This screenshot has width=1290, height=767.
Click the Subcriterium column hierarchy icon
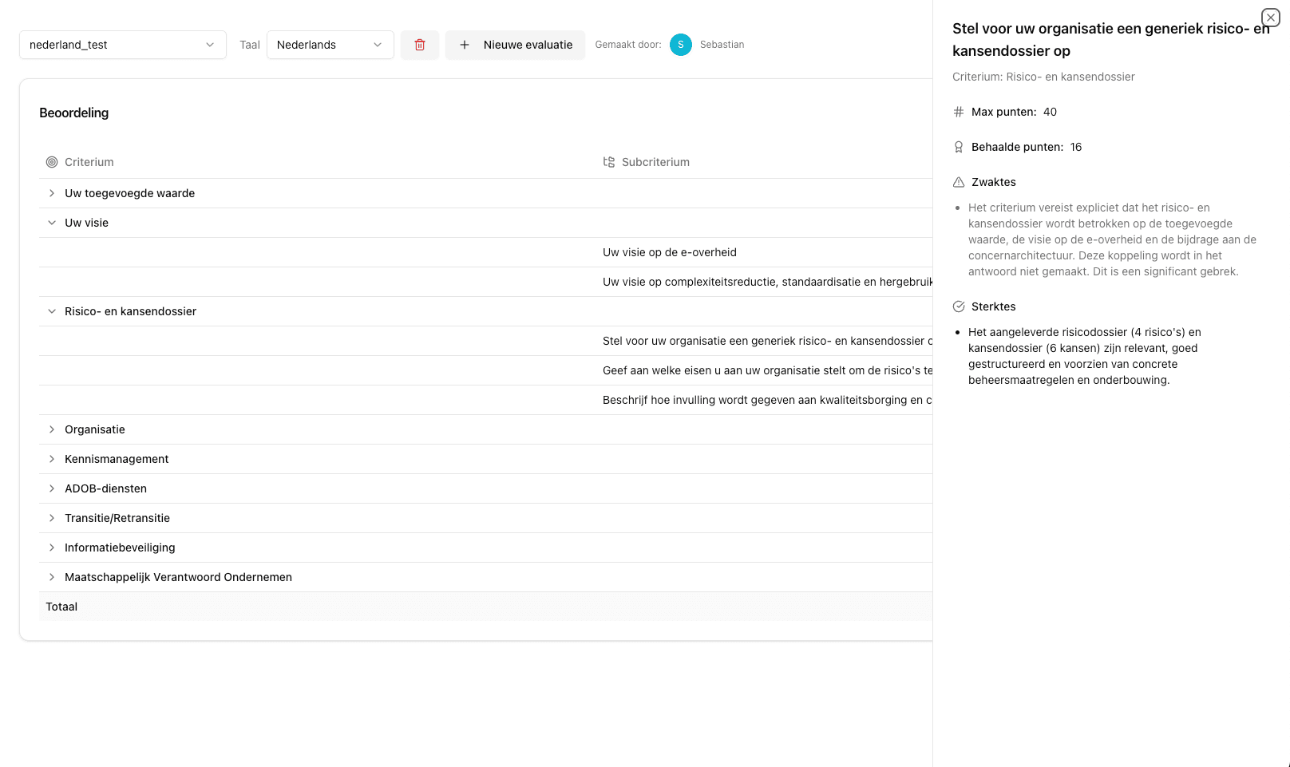609,162
